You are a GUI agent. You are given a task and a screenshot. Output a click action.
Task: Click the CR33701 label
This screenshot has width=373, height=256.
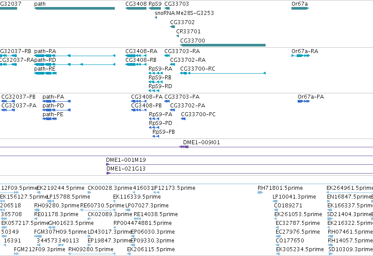pyautogui.click(x=188, y=32)
